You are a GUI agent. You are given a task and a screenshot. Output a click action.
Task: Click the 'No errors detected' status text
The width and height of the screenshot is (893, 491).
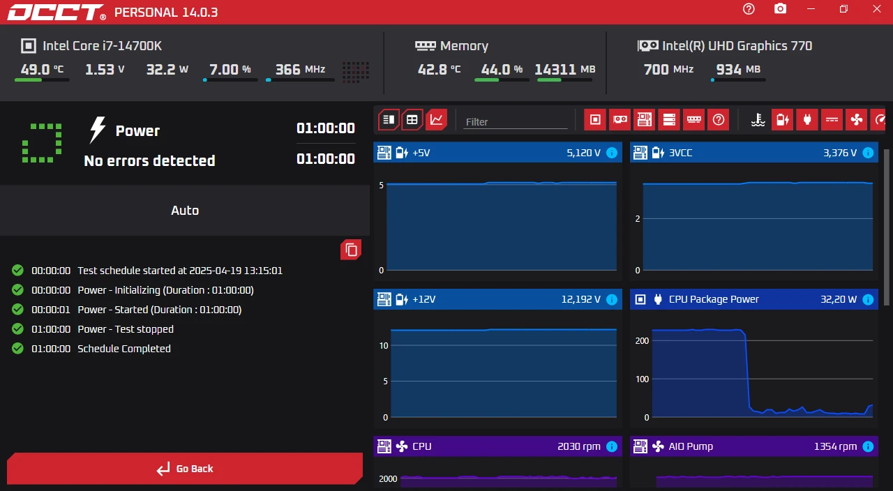pos(149,160)
